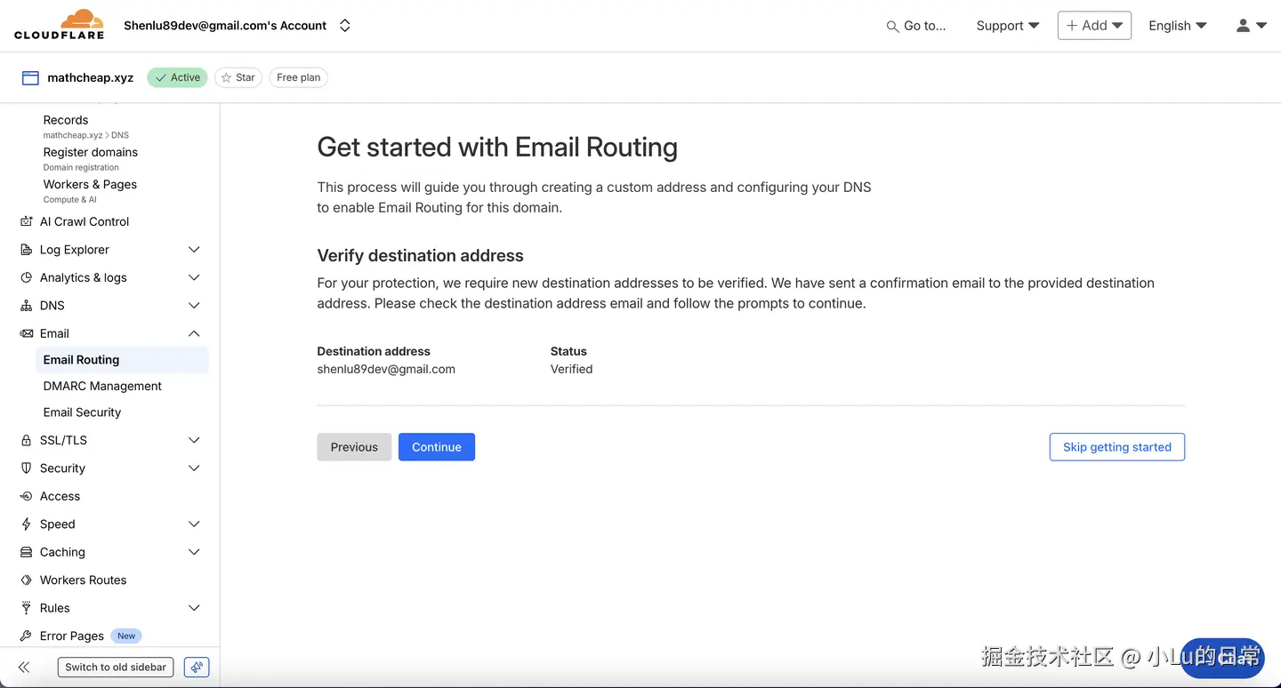The height and width of the screenshot is (688, 1281).
Task: Click the AI Crawl Control icon
Action: [x=26, y=221]
